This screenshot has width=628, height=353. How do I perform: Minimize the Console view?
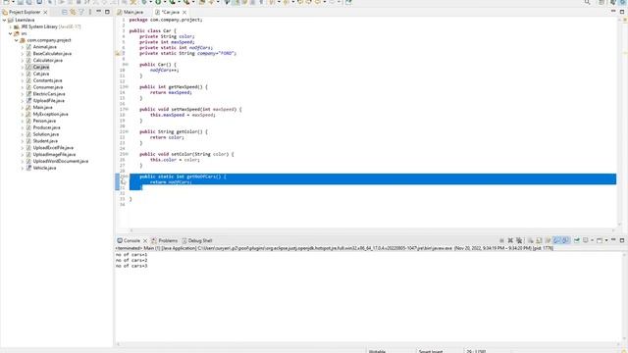(613, 239)
